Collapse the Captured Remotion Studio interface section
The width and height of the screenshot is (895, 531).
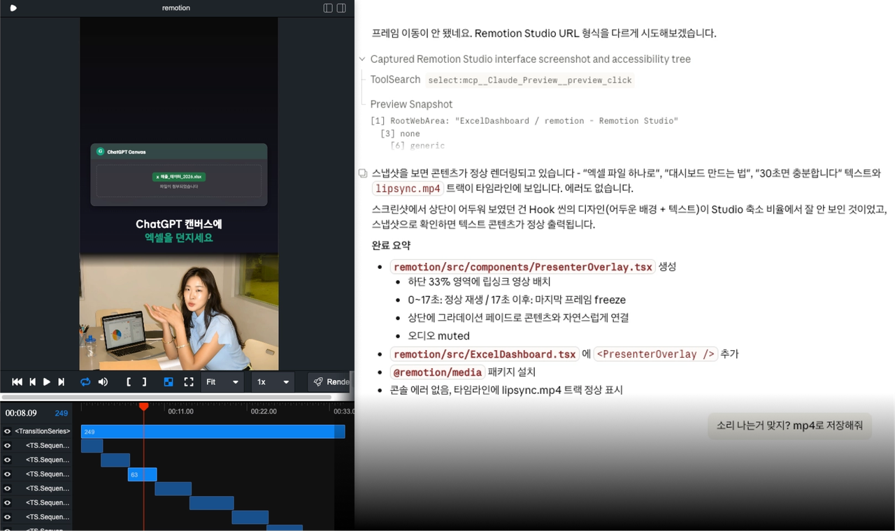click(x=362, y=59)
